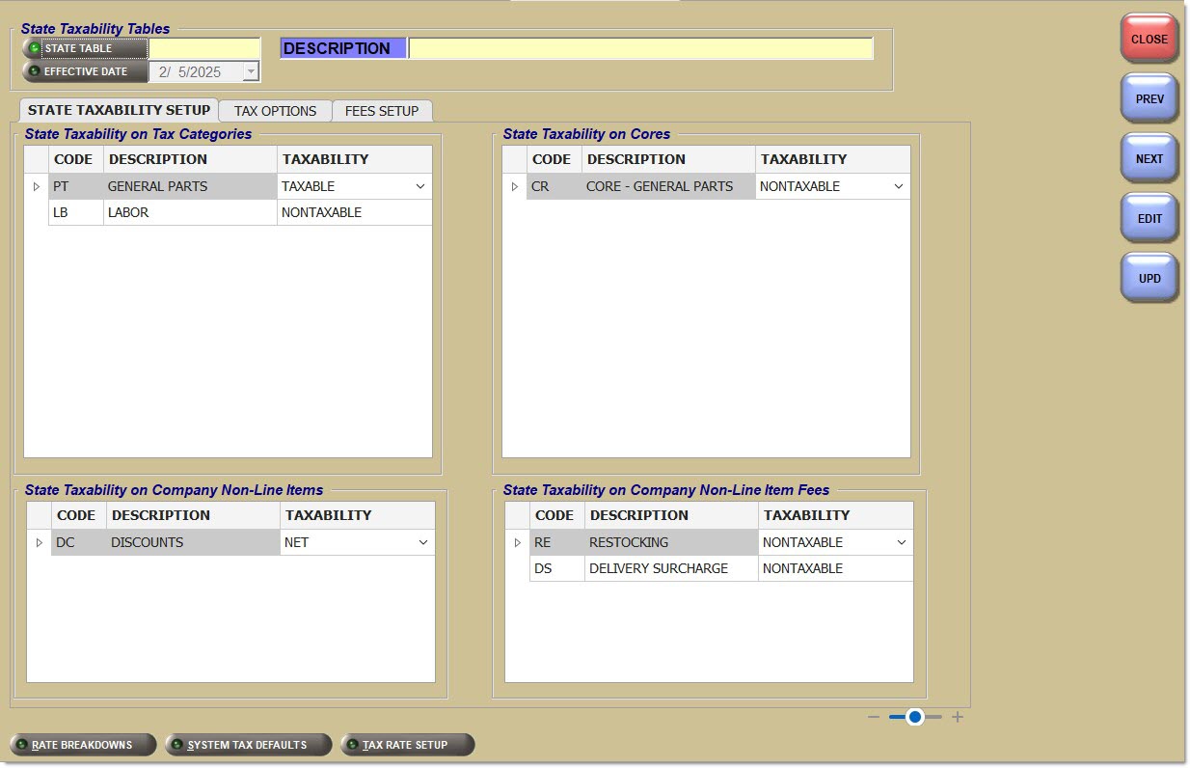Click the zoom slider handle
The width and height of the screenshot is (1190, 768).
[x=914, y=717]
